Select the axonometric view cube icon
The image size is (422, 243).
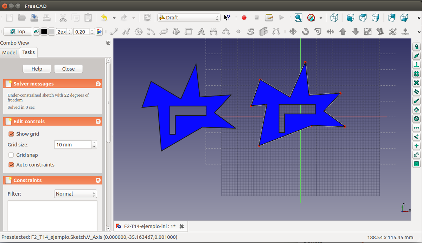point(334,18)
